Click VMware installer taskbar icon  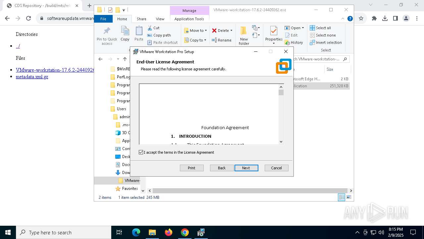pos(201,232)
